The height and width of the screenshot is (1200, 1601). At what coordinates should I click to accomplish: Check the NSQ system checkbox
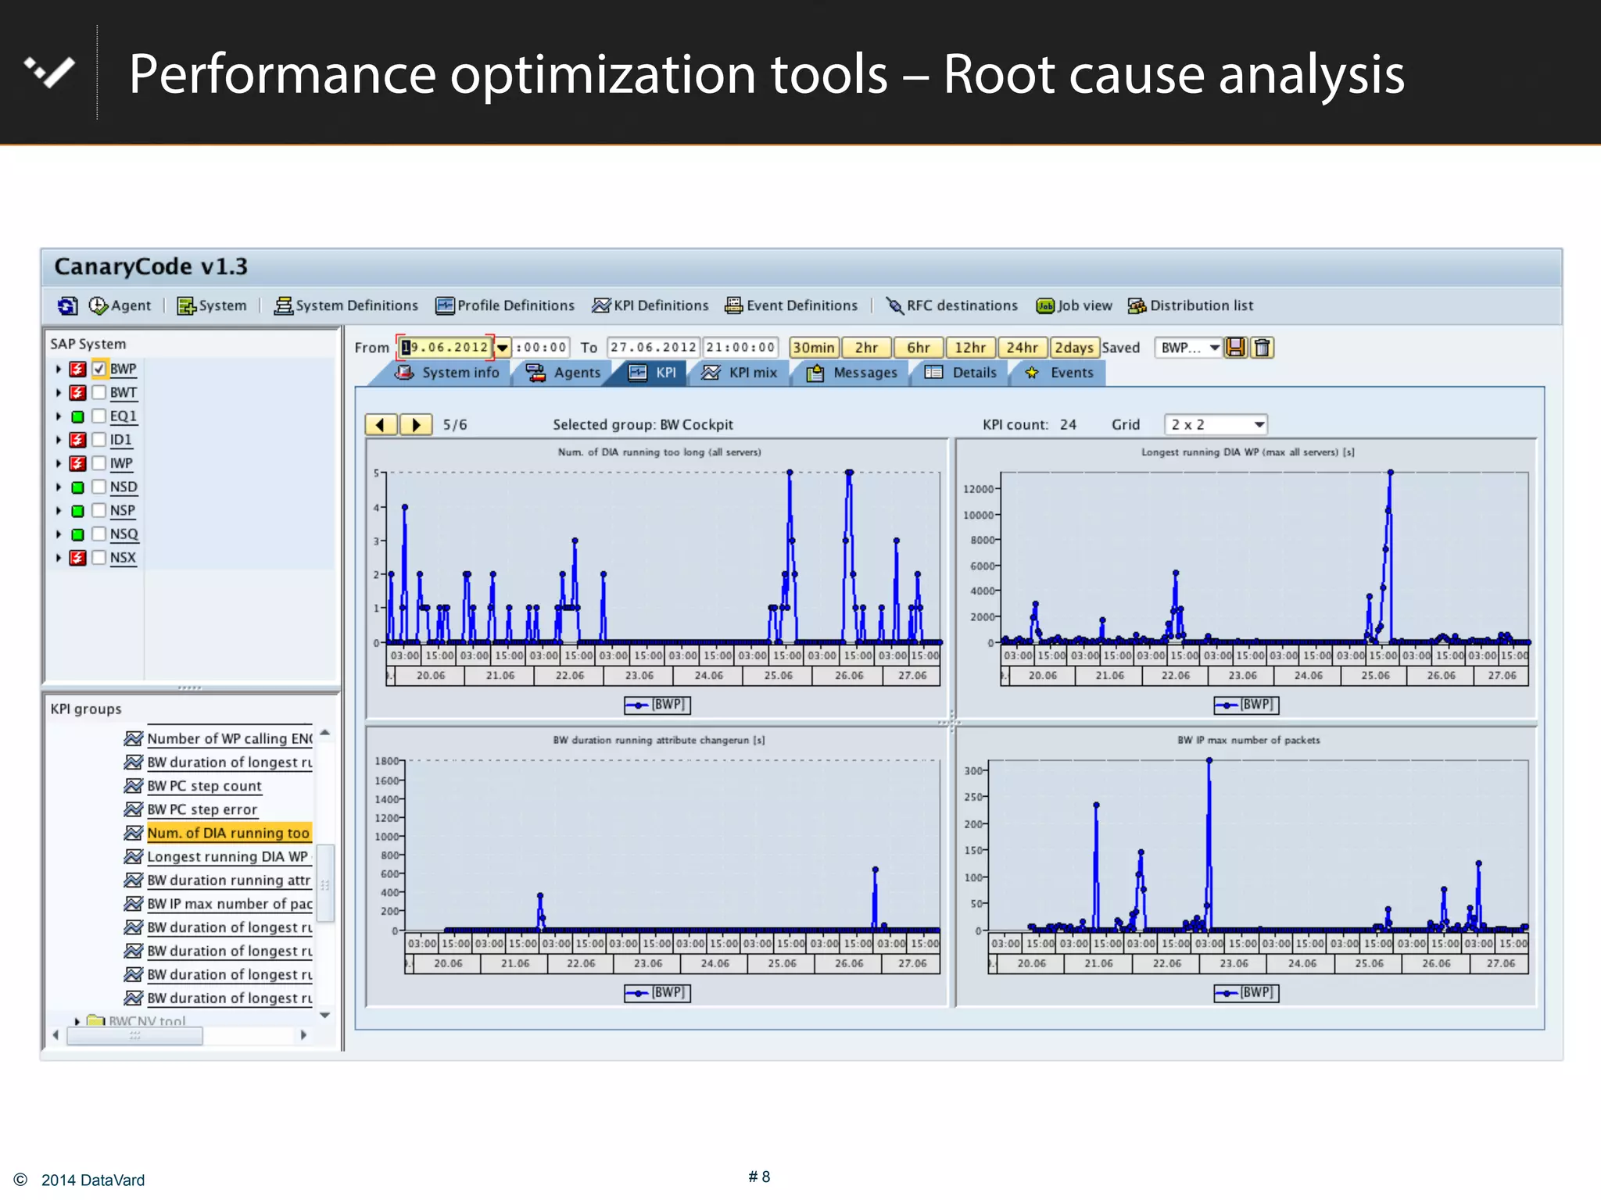[x=99, y=534]
